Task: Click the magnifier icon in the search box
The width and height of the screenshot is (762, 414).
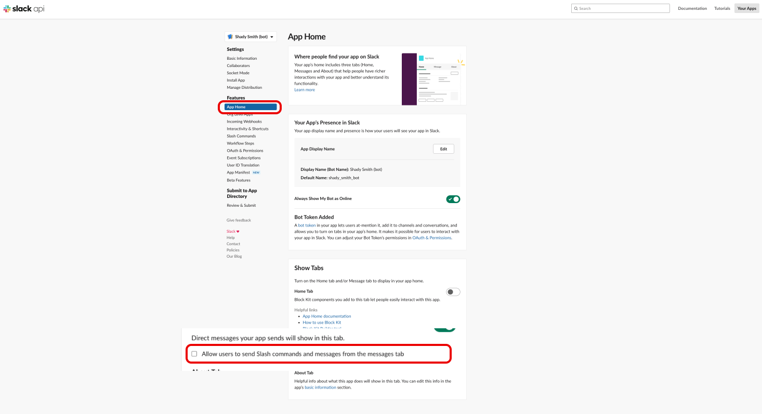Action: pos(575,8)
